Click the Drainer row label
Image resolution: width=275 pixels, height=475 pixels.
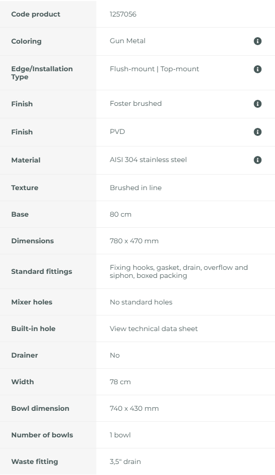(x=25, y=355)
